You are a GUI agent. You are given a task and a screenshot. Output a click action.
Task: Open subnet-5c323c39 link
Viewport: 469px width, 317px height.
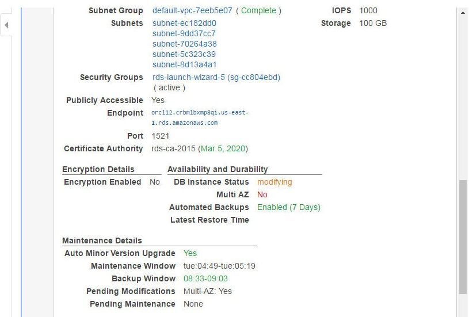tap(184, 54)
